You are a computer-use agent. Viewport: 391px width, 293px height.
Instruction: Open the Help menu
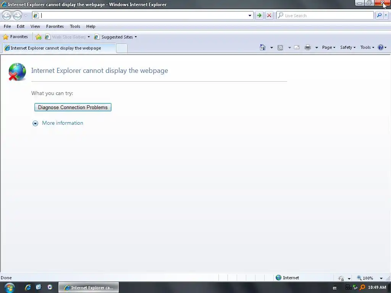(91, 26)
